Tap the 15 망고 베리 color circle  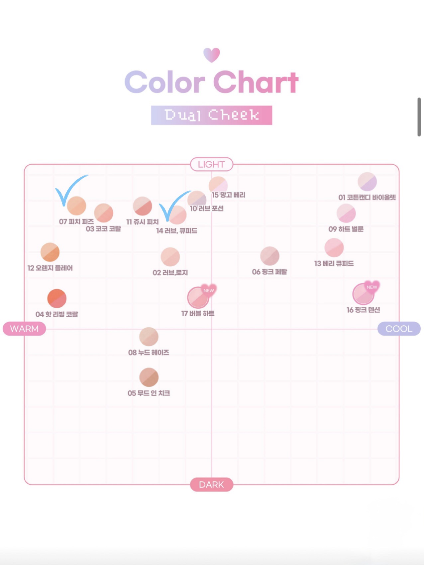[x=218, y=185]
